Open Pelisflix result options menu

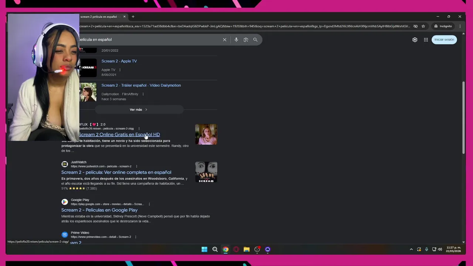coord(139,129)
